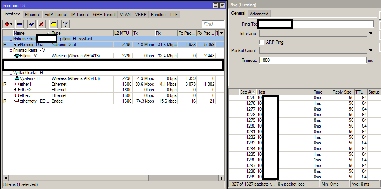The image size is (381, 189).
Task: Select the Vysilani - H wireless row
Action: click(x=113, y=78)
